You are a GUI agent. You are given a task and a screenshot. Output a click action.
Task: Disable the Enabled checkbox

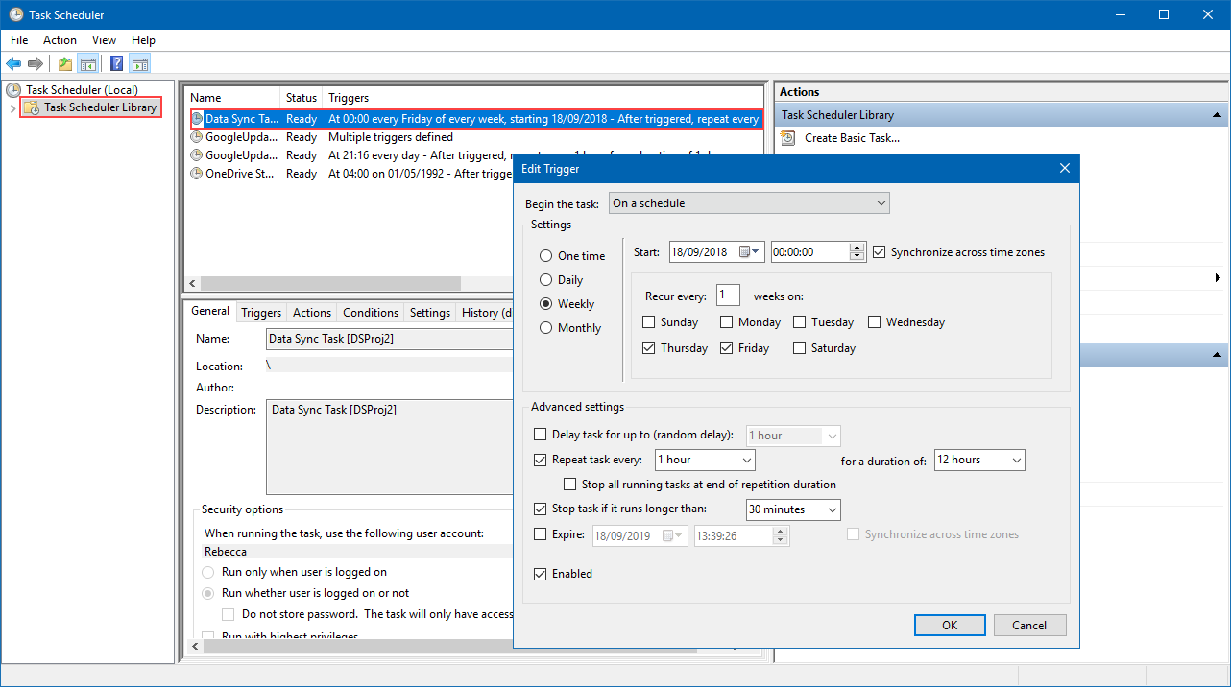540,574
